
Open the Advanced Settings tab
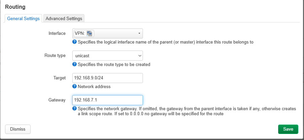point(64,18)
